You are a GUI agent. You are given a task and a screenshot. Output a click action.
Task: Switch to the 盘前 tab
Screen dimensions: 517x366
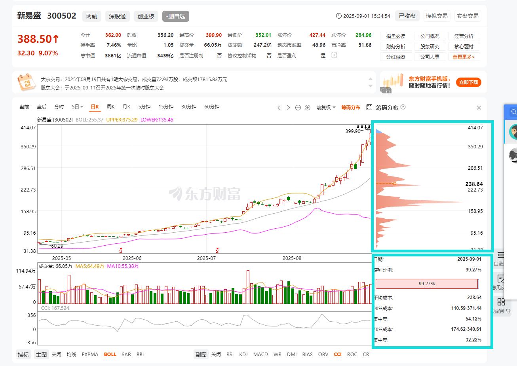(x=24, y=107)
